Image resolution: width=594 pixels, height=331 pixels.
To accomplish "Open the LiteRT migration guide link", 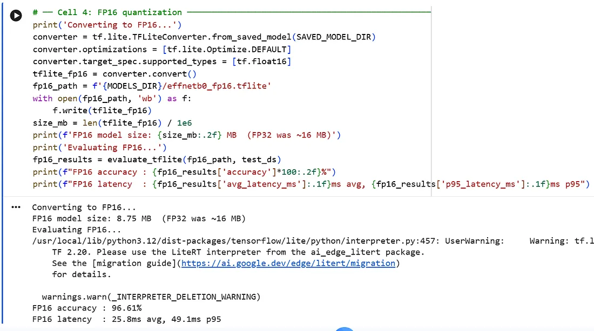I will pos(288,263).
